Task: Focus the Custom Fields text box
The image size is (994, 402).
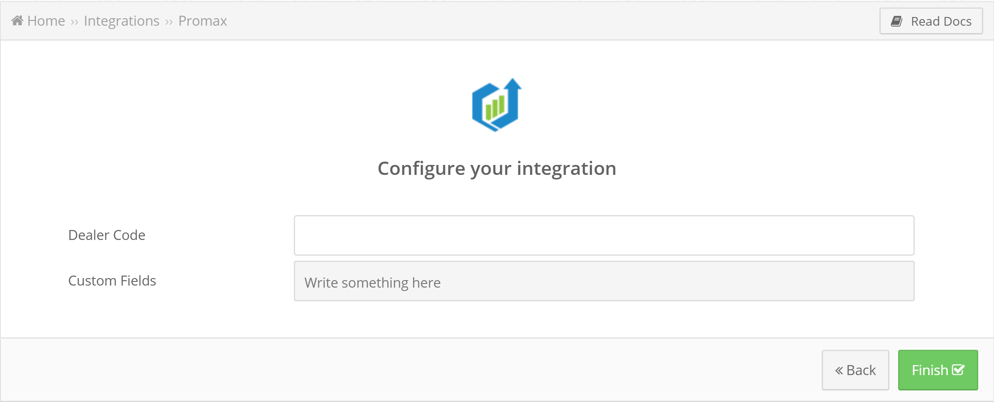Action: [x=604, y=281]
